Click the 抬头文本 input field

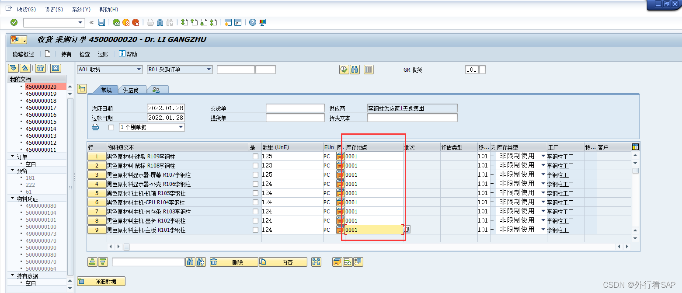412,118
